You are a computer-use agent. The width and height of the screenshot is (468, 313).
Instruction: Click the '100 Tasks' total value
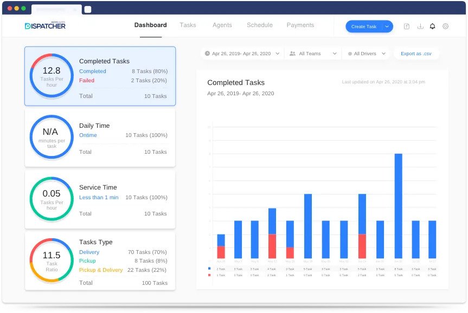click(x=155, y=283)
